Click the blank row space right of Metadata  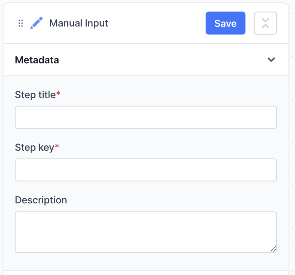[161, 60]
